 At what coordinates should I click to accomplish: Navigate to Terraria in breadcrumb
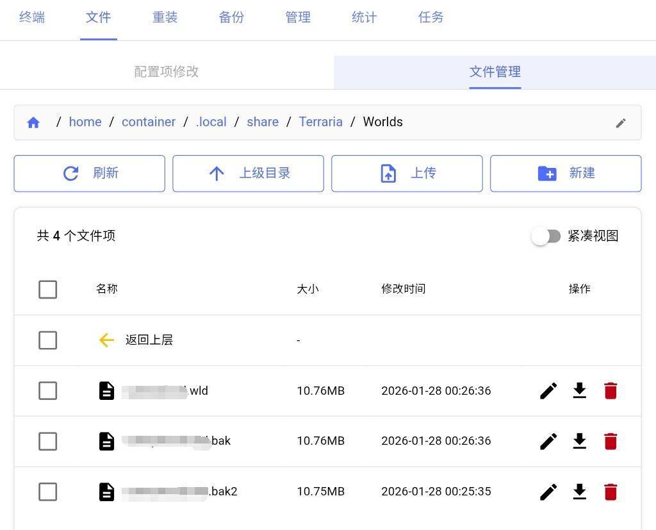tap(320, 122)
